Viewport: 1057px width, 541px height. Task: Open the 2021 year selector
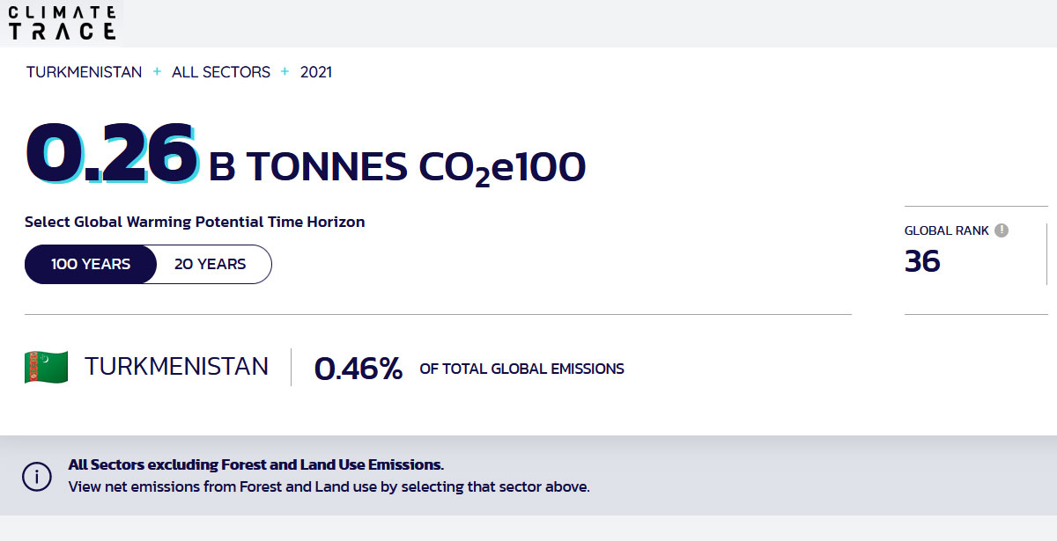[x=316, y=72]
